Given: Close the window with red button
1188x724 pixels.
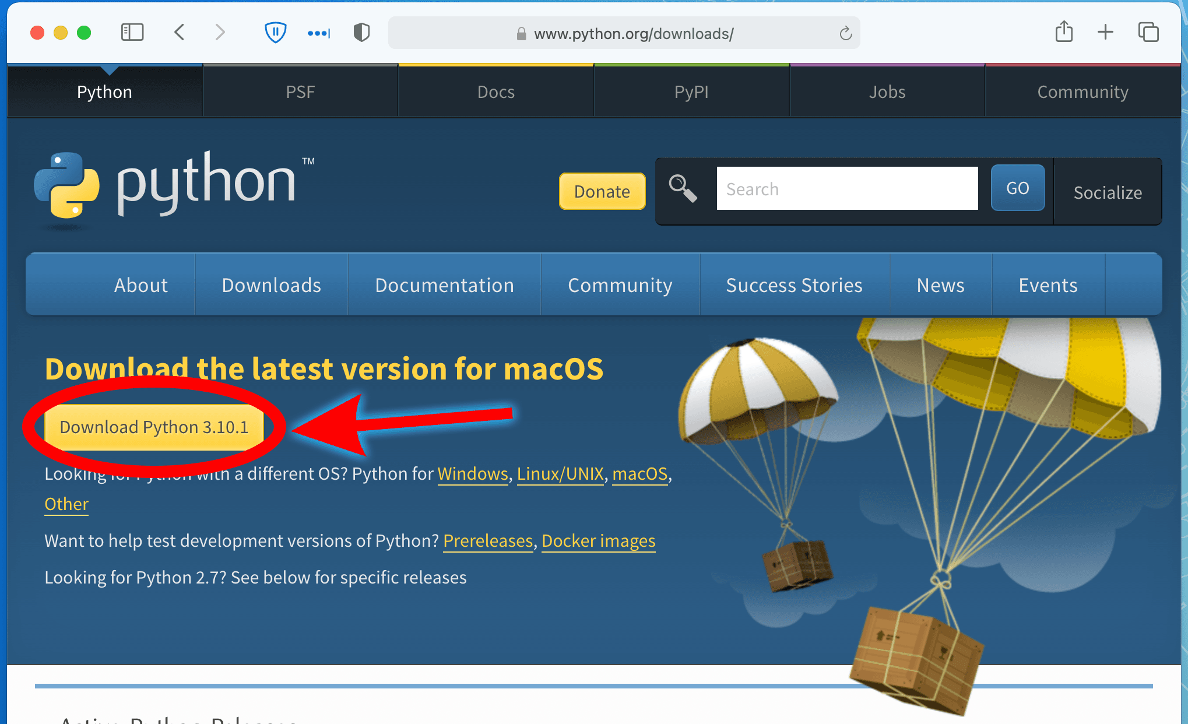Looking at the screenshot, I should point(37,33).
